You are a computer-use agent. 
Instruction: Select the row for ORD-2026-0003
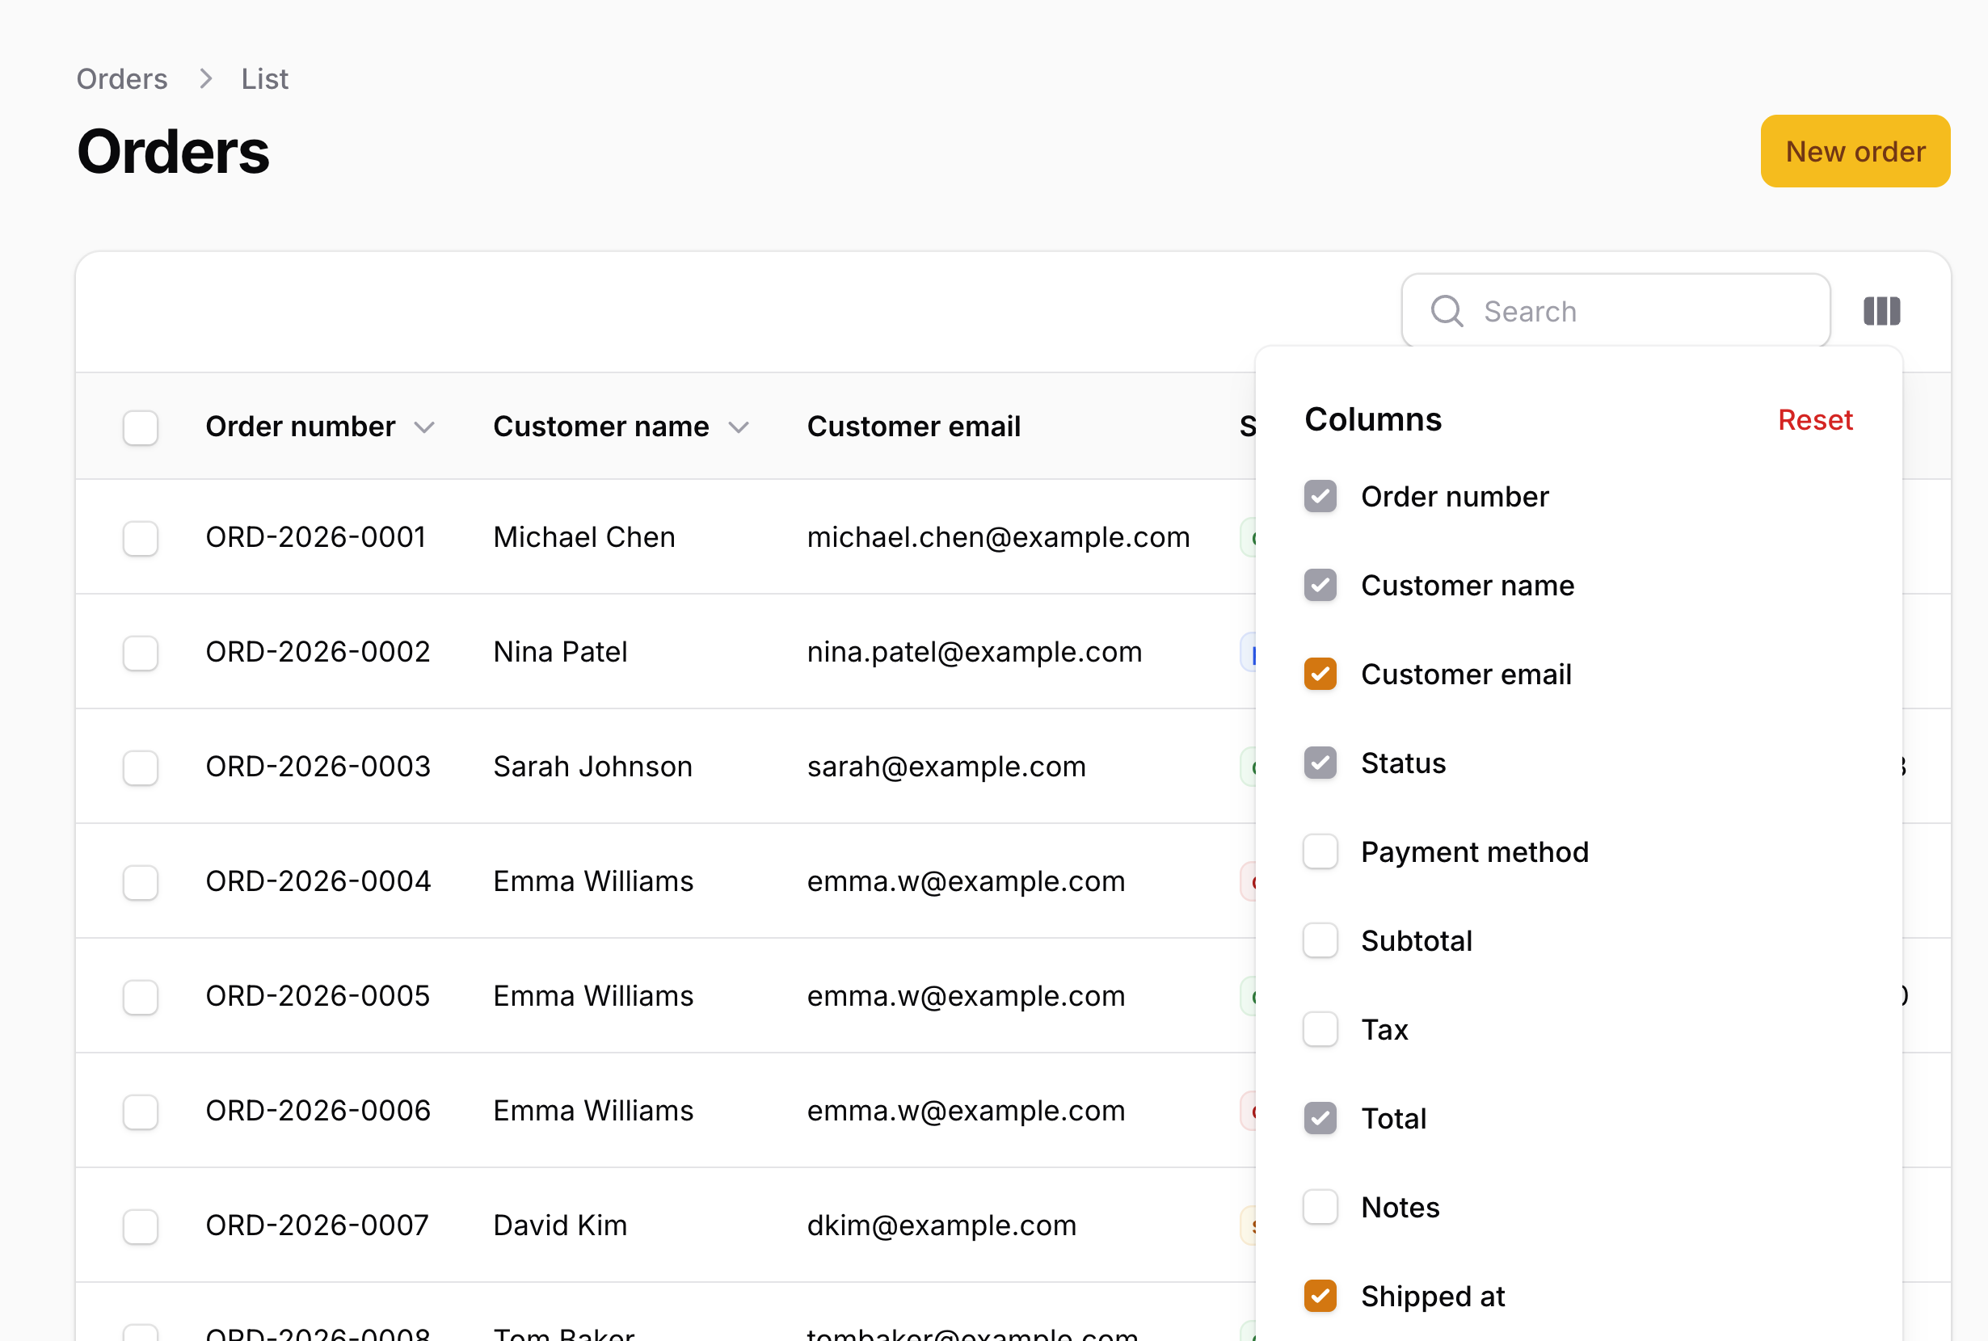141,767
